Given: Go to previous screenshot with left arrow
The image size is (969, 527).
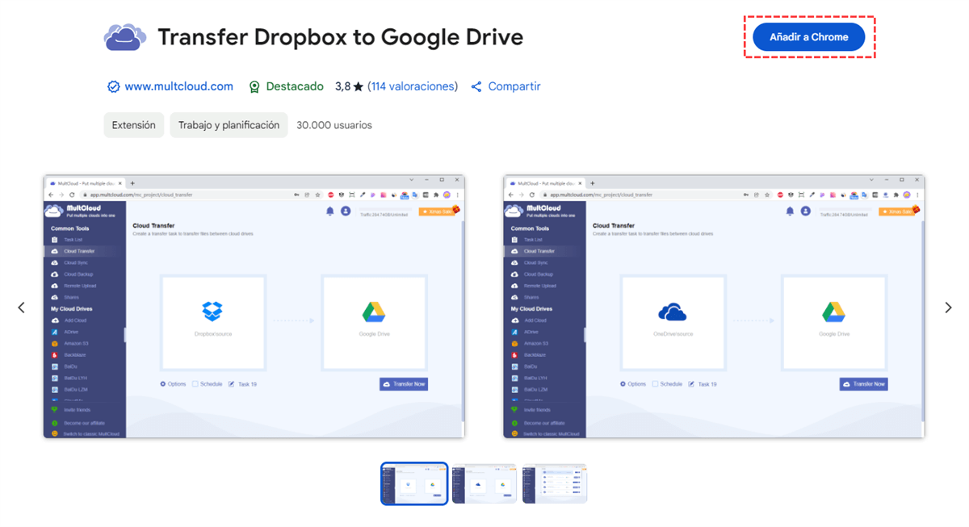Looking at the screenshot, I should (x=21, y=307).
